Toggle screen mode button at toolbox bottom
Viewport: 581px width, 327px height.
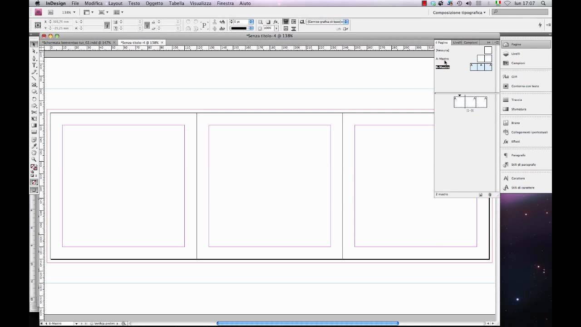[x=34, y=190]
